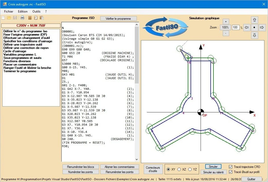Create a new program with the blank page icon
This screenshot has height=182, width=268.
3,17
